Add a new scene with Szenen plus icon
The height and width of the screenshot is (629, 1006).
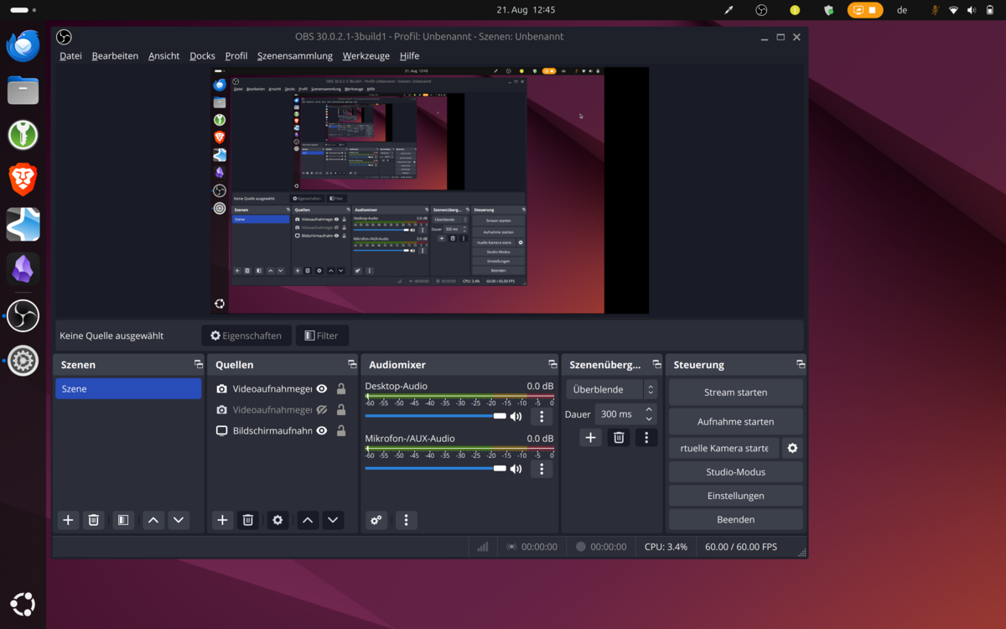tap(68, 520)
